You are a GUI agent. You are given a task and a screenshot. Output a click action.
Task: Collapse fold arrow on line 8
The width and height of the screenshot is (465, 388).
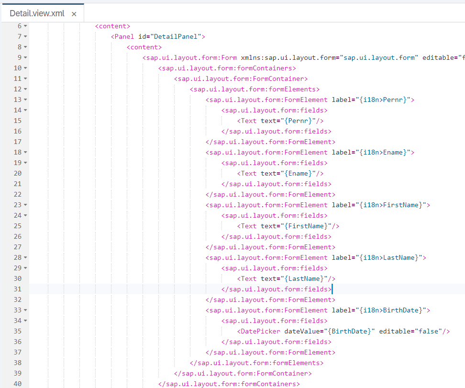coord(25,47)
